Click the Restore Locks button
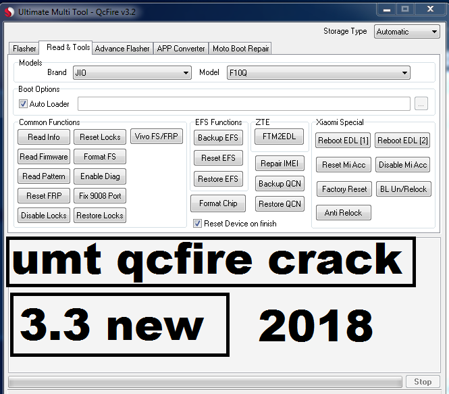Viewport: 449px width, 394px height. pos(100,215)
